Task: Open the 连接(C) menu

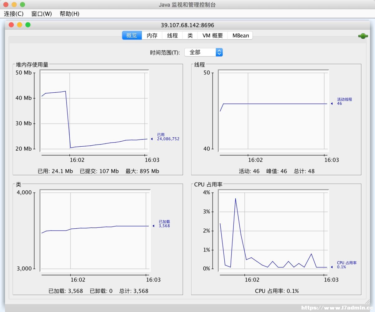Action: pyautogui.click(x=14, y=14)
